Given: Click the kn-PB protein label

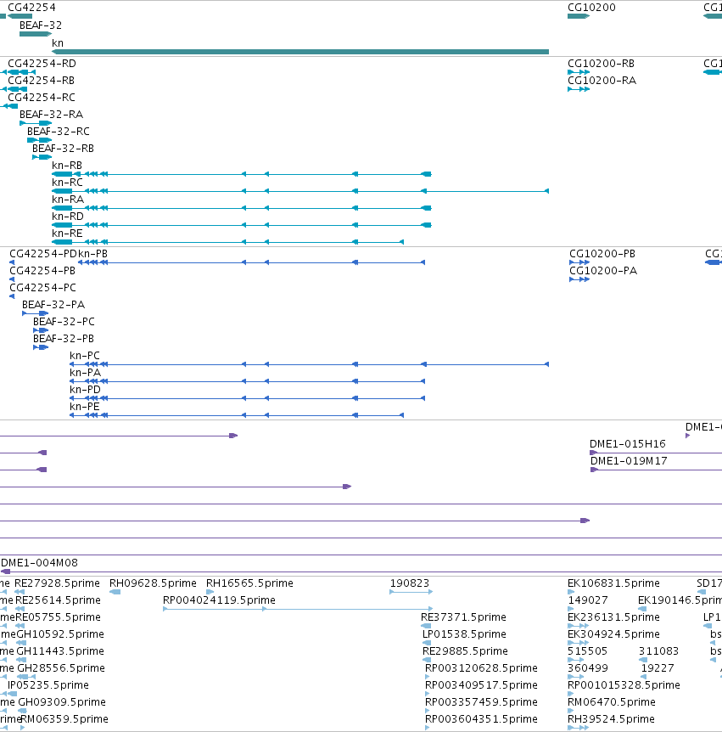Looking at the screenshot, I should click(92, 254).
